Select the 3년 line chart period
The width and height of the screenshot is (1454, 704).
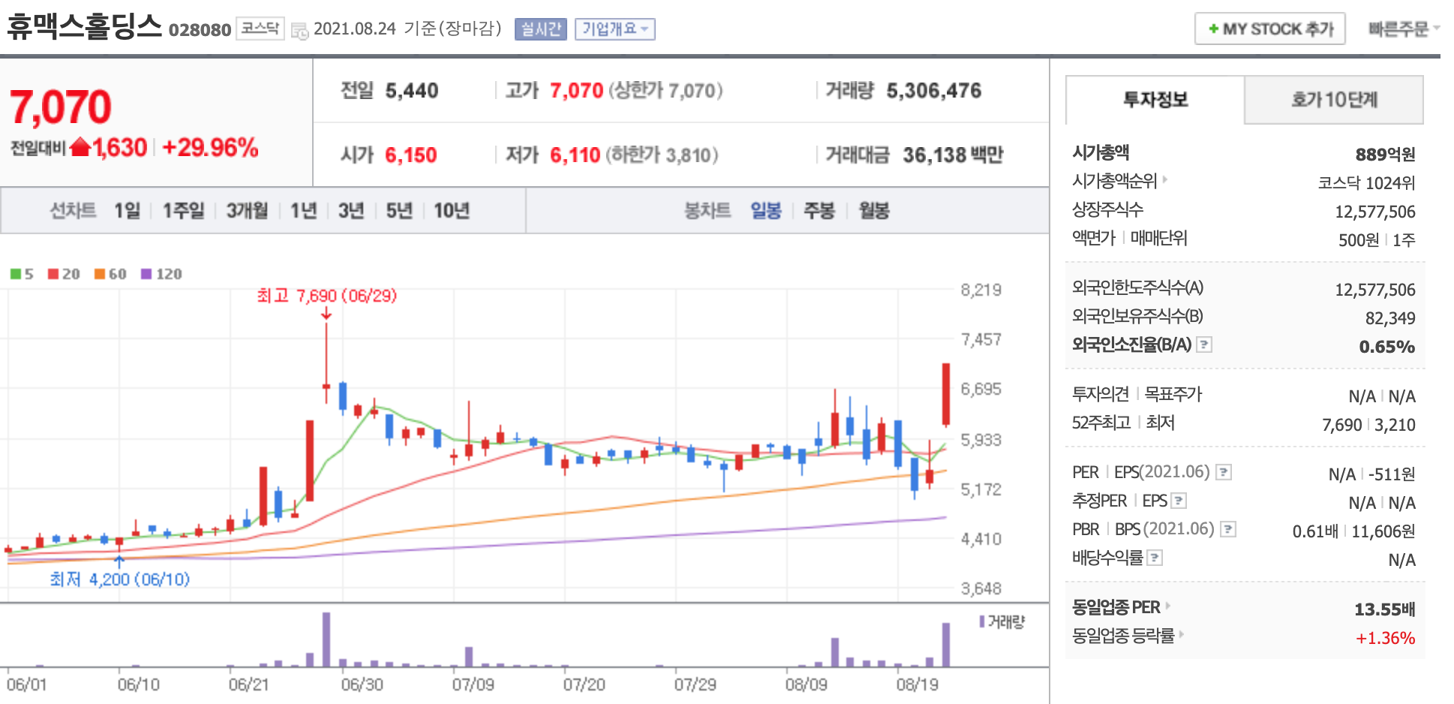pos(351,211)
